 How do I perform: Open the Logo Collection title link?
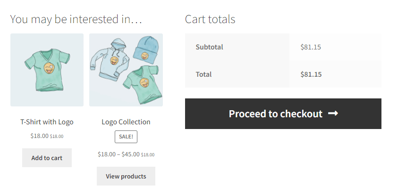pyautogui.click(x=126, y=122)
